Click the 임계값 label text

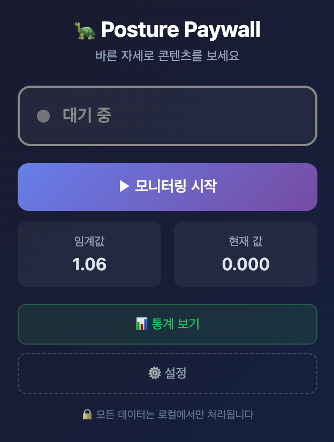pos(89,241)
